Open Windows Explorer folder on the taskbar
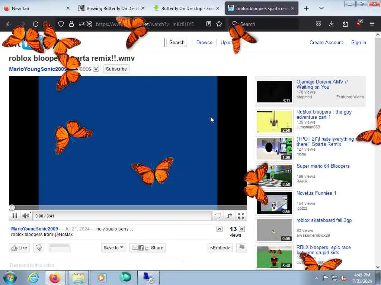The height and width of the screenshot is (285, 381). tap(78, 278)
